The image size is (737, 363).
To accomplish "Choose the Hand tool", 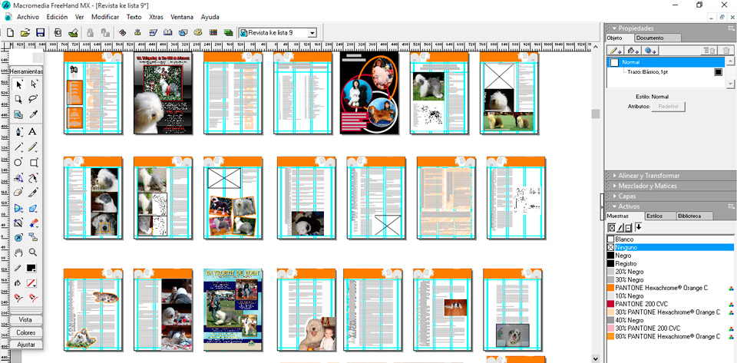I will (x=18, y=252).
